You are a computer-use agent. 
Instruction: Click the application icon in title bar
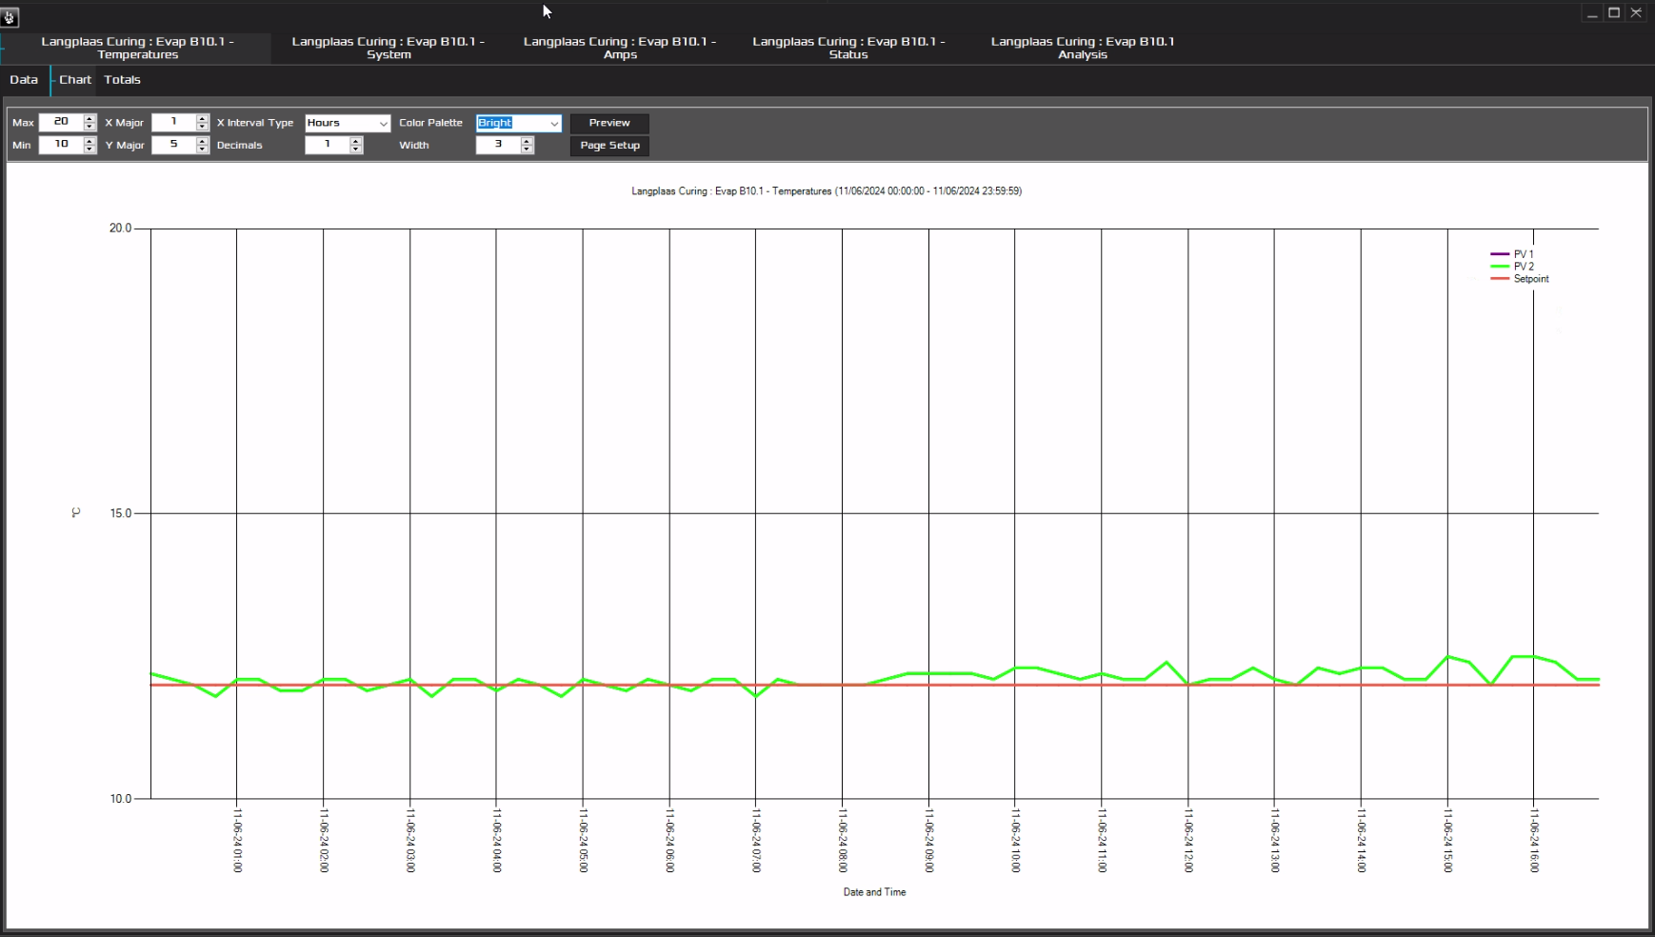coord(10,17)
